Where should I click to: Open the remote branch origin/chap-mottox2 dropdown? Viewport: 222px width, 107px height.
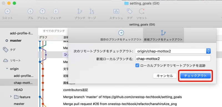[x=173, y=51]
